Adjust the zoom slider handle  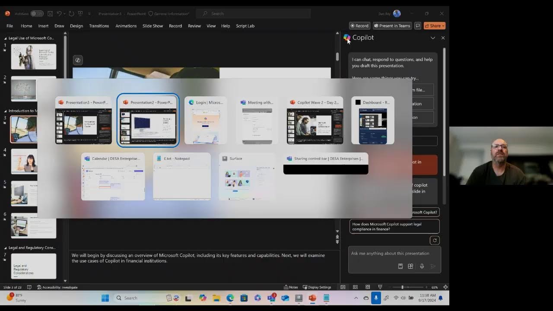402,287
